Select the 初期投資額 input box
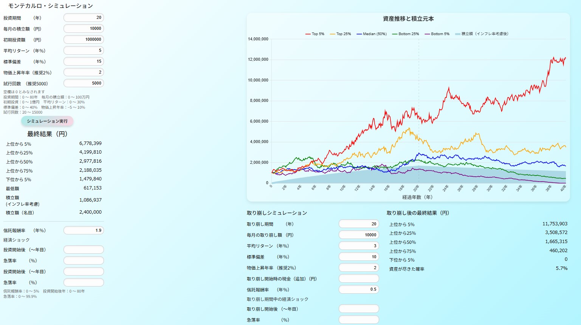The image size is (581, 325). [84, 40]
